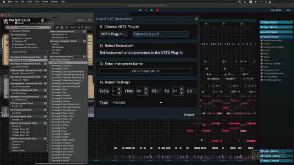Click the Help button in Pianoteq

tap(90, 20)
